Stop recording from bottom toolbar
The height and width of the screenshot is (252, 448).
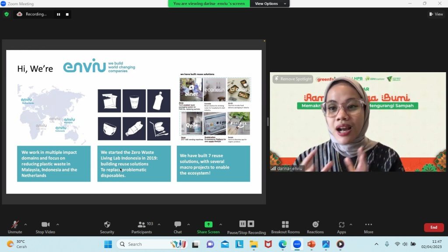tap(251, 224)
